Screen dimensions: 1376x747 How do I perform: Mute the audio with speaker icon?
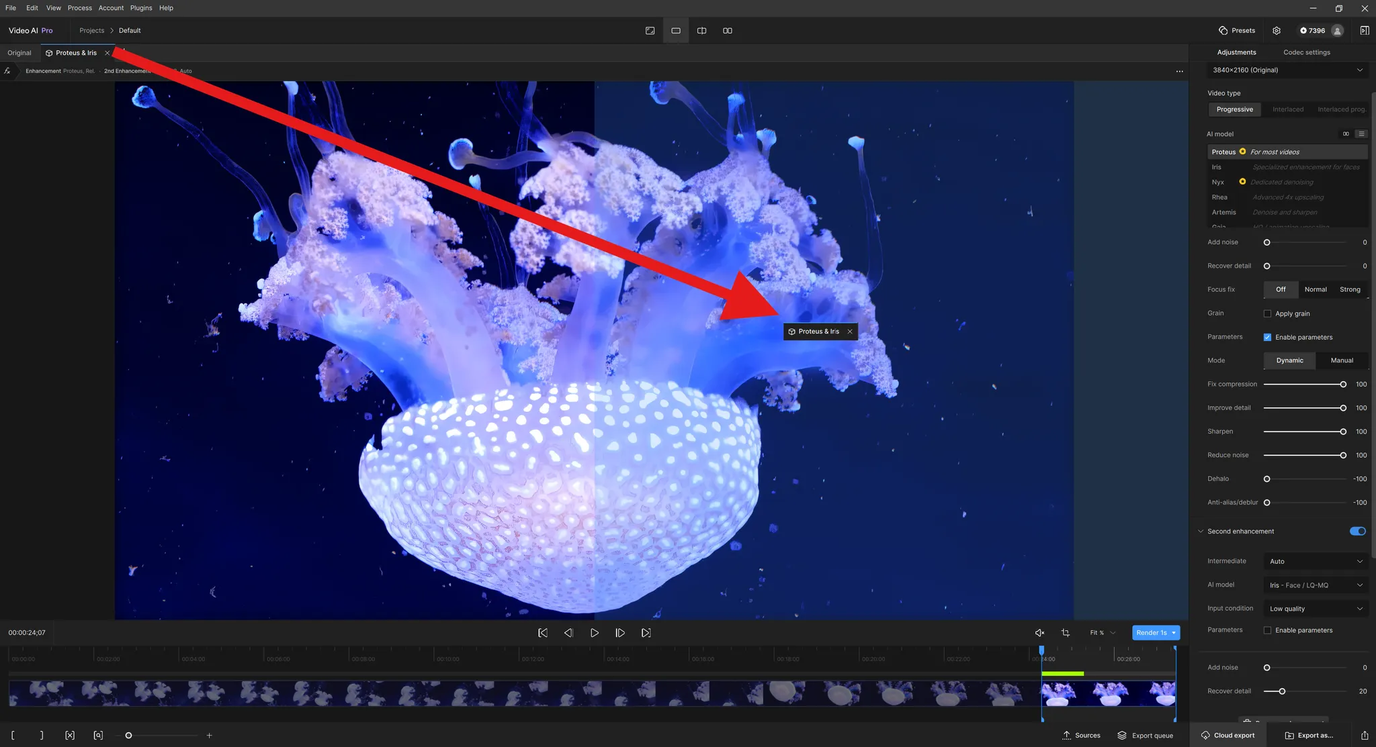(x=1039, y=633)
